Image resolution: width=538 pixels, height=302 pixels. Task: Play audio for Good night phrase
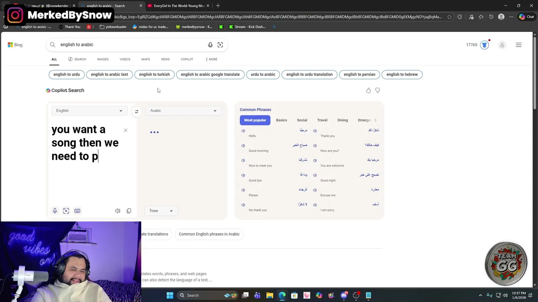(315, 175)
